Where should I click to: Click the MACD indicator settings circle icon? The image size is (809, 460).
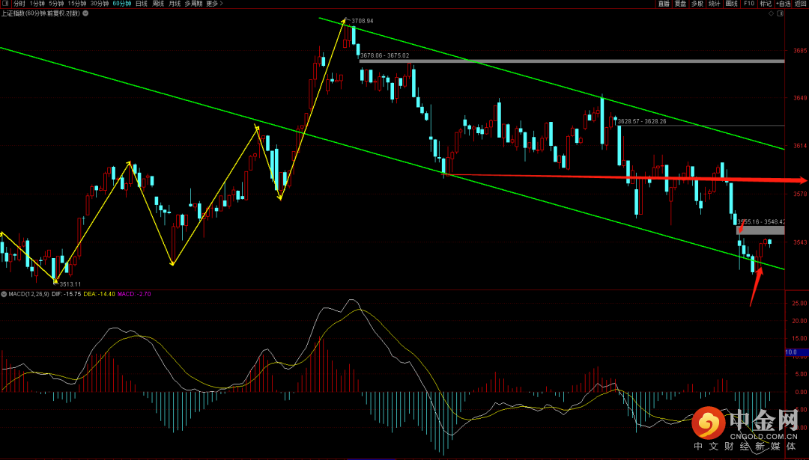click(4, 294)
